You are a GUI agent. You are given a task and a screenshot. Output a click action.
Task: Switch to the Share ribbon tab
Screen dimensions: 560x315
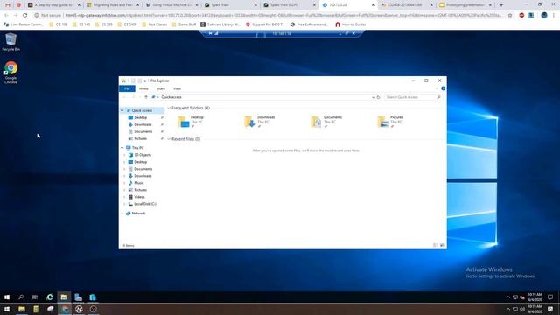(161, 88)
